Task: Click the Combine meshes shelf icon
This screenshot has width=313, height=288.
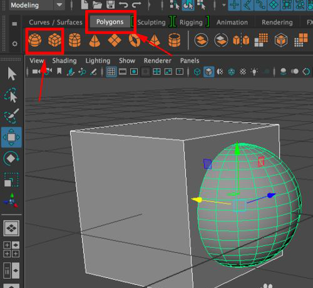Action: pyautogui.click(x=201, y=40)
